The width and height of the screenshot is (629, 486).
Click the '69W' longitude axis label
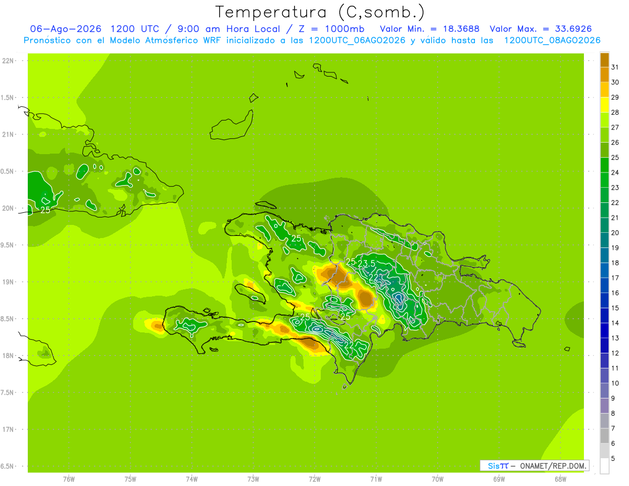pos(499,479)
